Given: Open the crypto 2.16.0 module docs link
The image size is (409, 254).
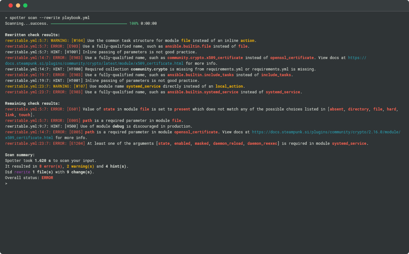Looking at the screenshot, I should 326,132.
